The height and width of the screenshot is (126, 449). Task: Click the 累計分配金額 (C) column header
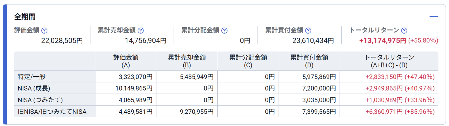coord(248,61)
